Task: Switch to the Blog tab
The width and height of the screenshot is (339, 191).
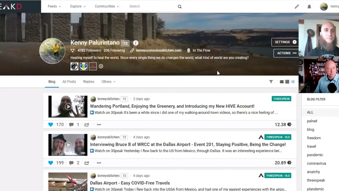Action: [52, 82]
